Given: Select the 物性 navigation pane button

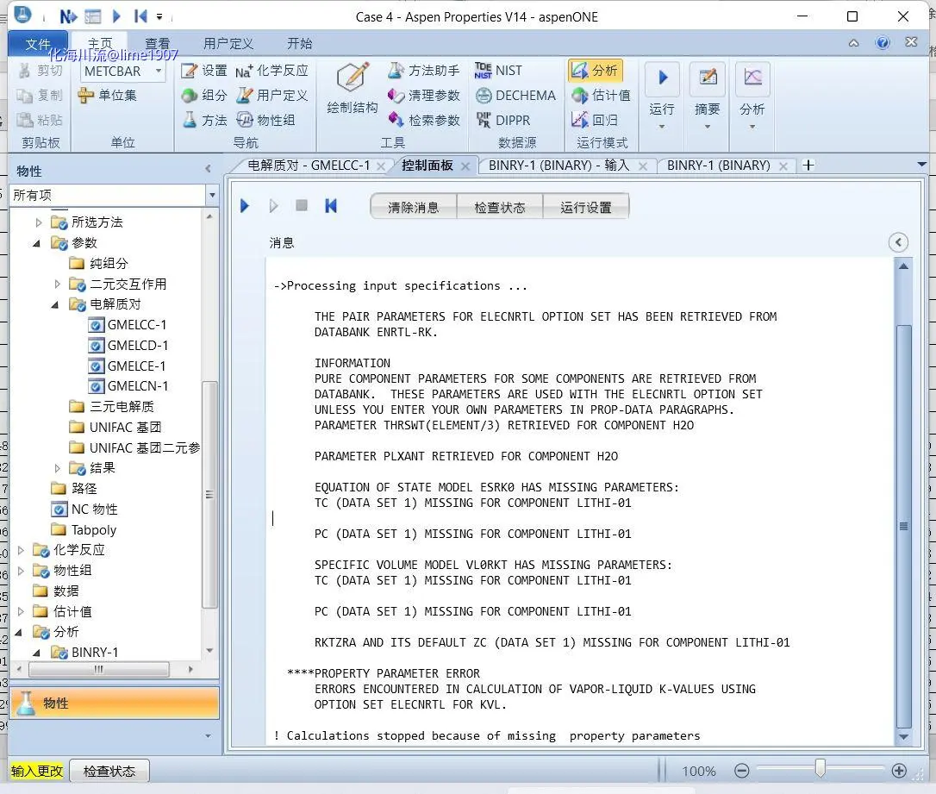Looking at the screenshot, I should pos(114,703).
